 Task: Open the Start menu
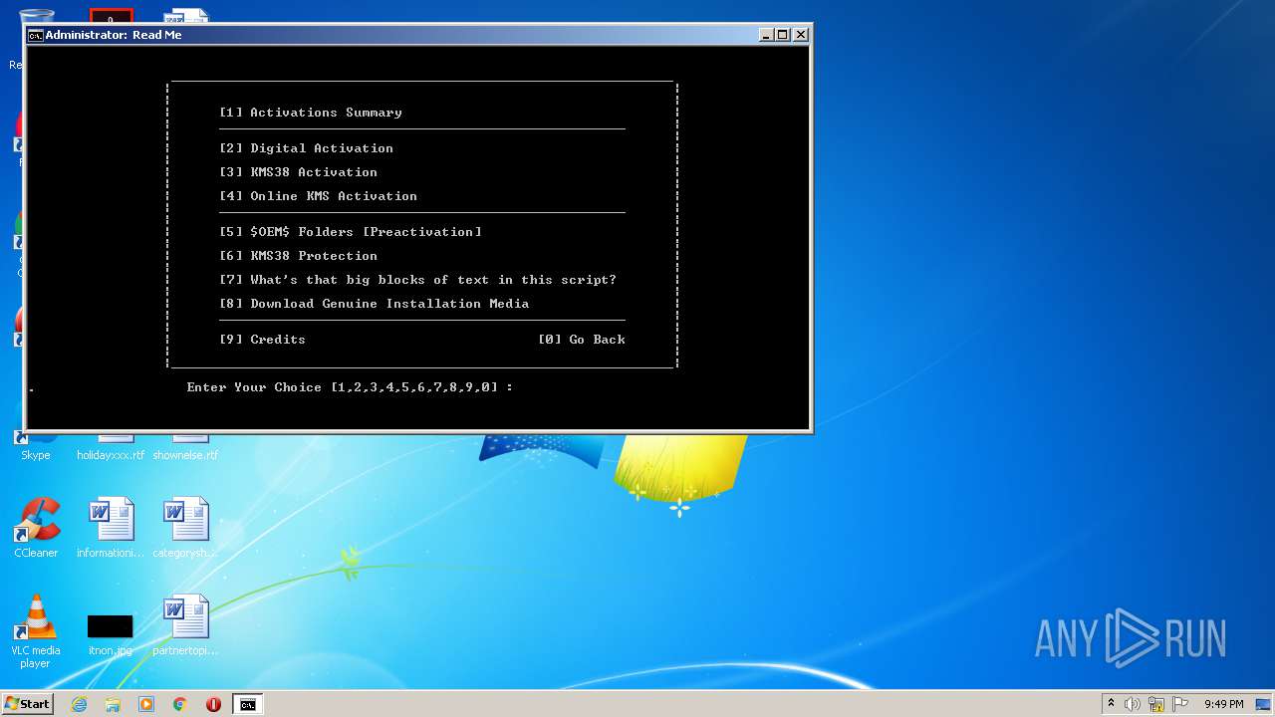point(28,704)
